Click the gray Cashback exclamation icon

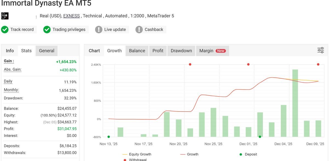click(x=139, y=29)
